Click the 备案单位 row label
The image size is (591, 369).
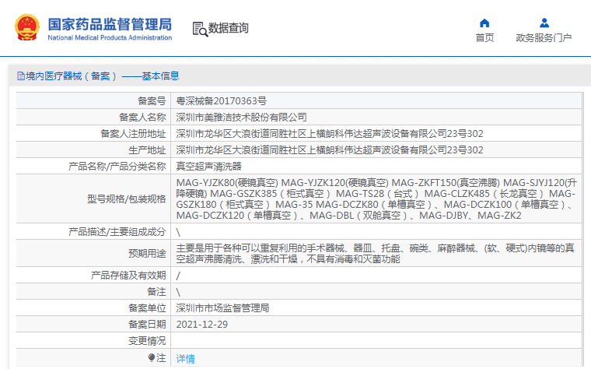point(147,307)
